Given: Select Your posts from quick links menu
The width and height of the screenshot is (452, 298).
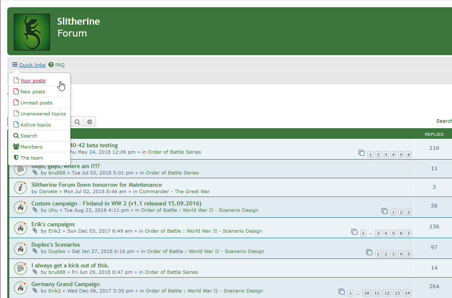Looking at the screenshot, I should [33, 81].
